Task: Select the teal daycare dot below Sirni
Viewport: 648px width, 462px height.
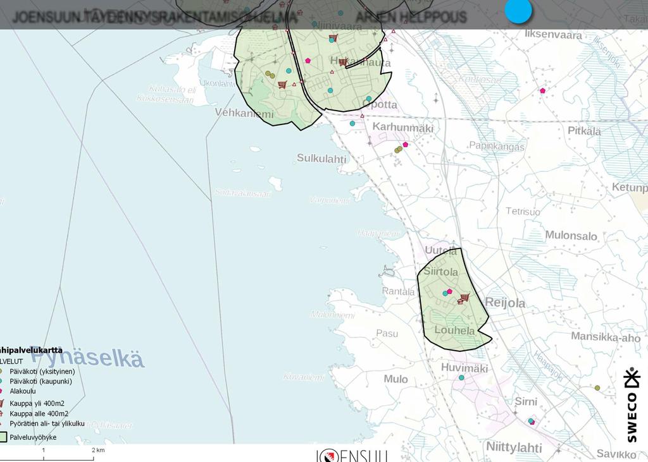Action: coord(531,421)
